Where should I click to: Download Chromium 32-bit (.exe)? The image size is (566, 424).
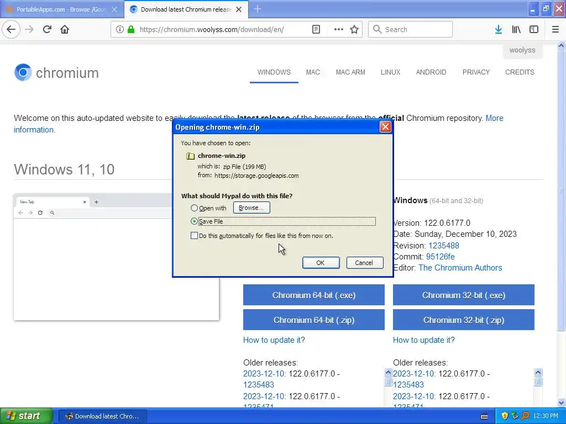464,295
